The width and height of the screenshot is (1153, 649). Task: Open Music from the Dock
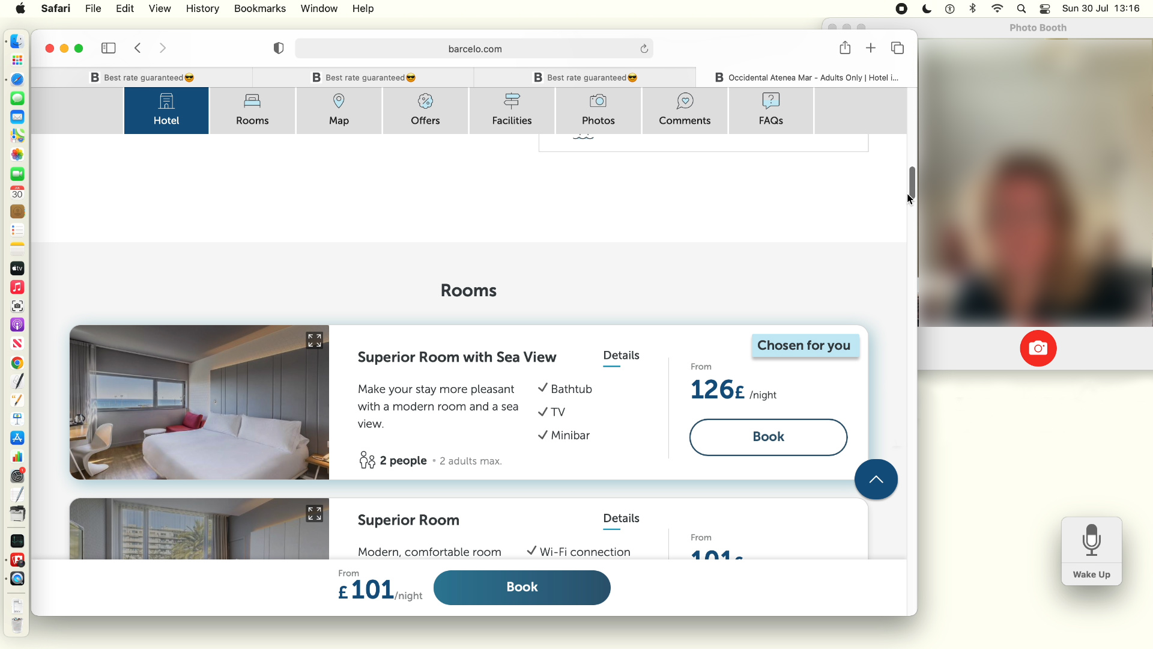tap(17, 287)
